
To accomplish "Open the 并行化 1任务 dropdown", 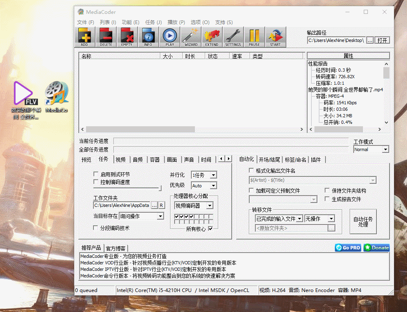I will (x=204, y=175).
